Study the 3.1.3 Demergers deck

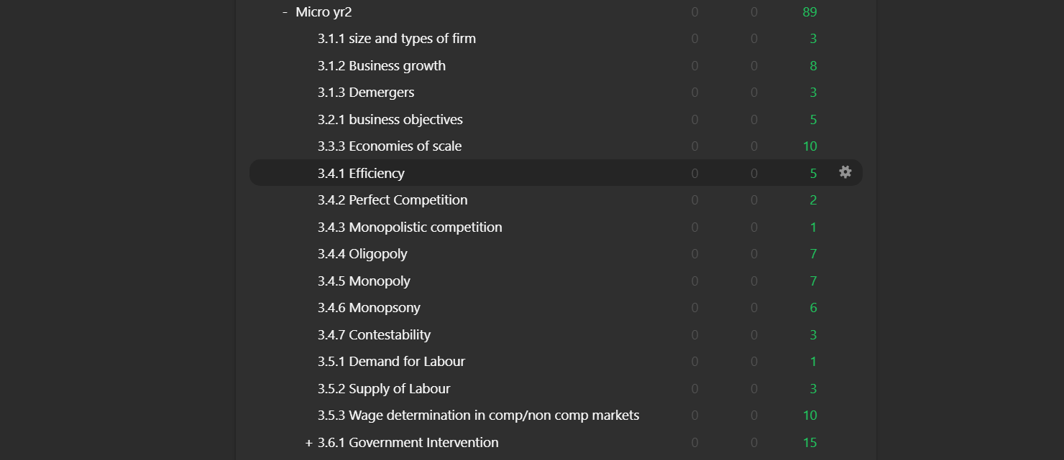(366, 93)
